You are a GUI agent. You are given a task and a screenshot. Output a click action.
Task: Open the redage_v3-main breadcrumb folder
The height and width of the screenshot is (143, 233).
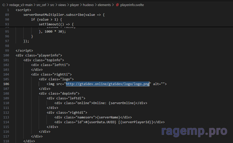(21, 5)
